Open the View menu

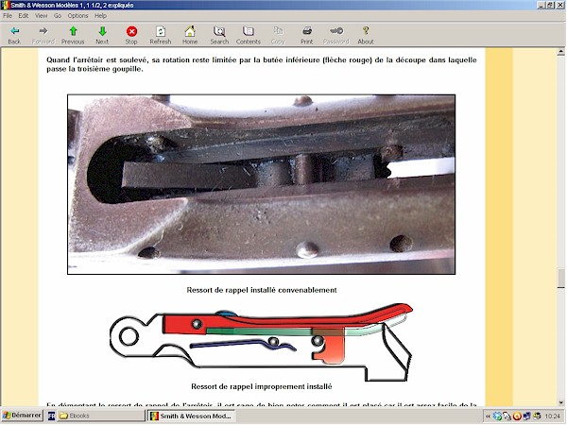click(x=42, y=16)
